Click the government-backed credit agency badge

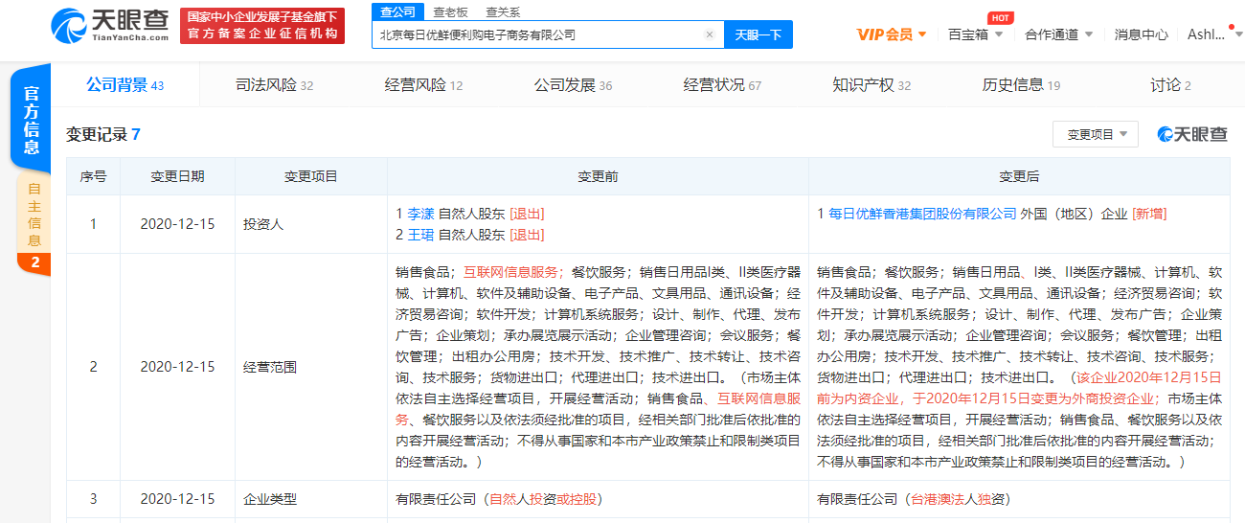[x=262, y=26]
